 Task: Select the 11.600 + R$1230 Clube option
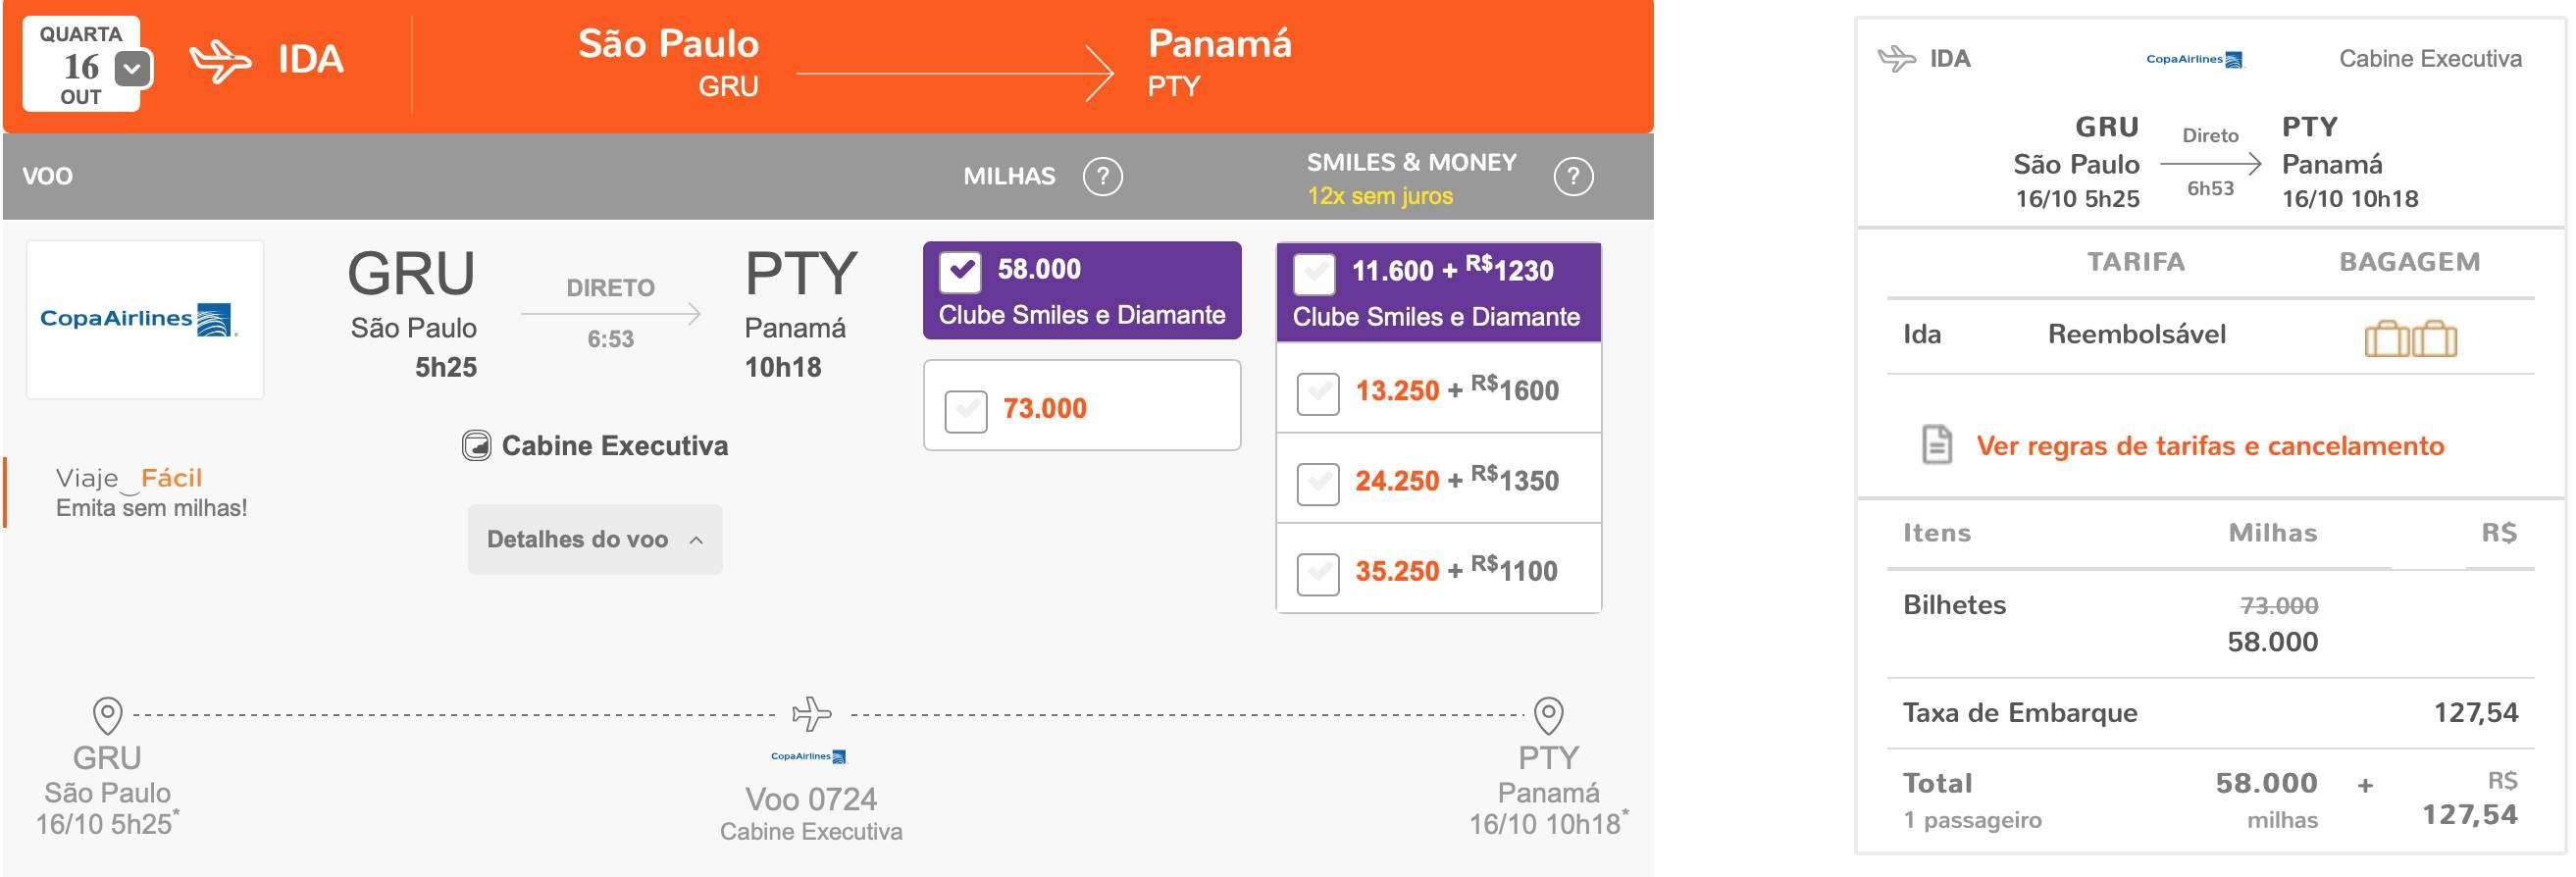pyautogui.click(x=1314, y=274)
